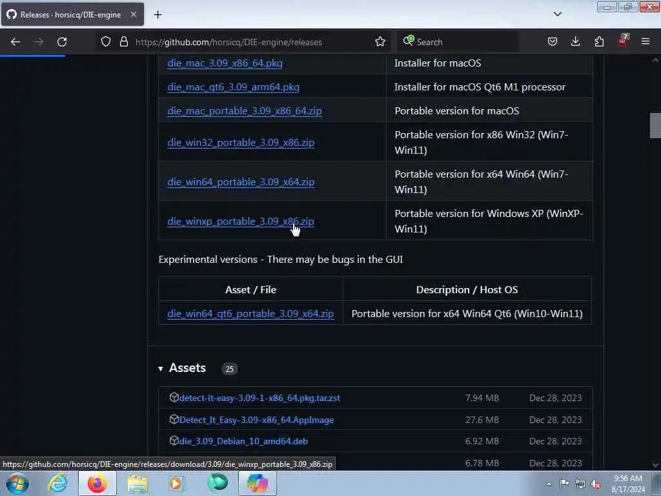Close the Releases horsicq/DIE-engine tab
The width and height of the screenshot is (661, 496).
point(133,15)
